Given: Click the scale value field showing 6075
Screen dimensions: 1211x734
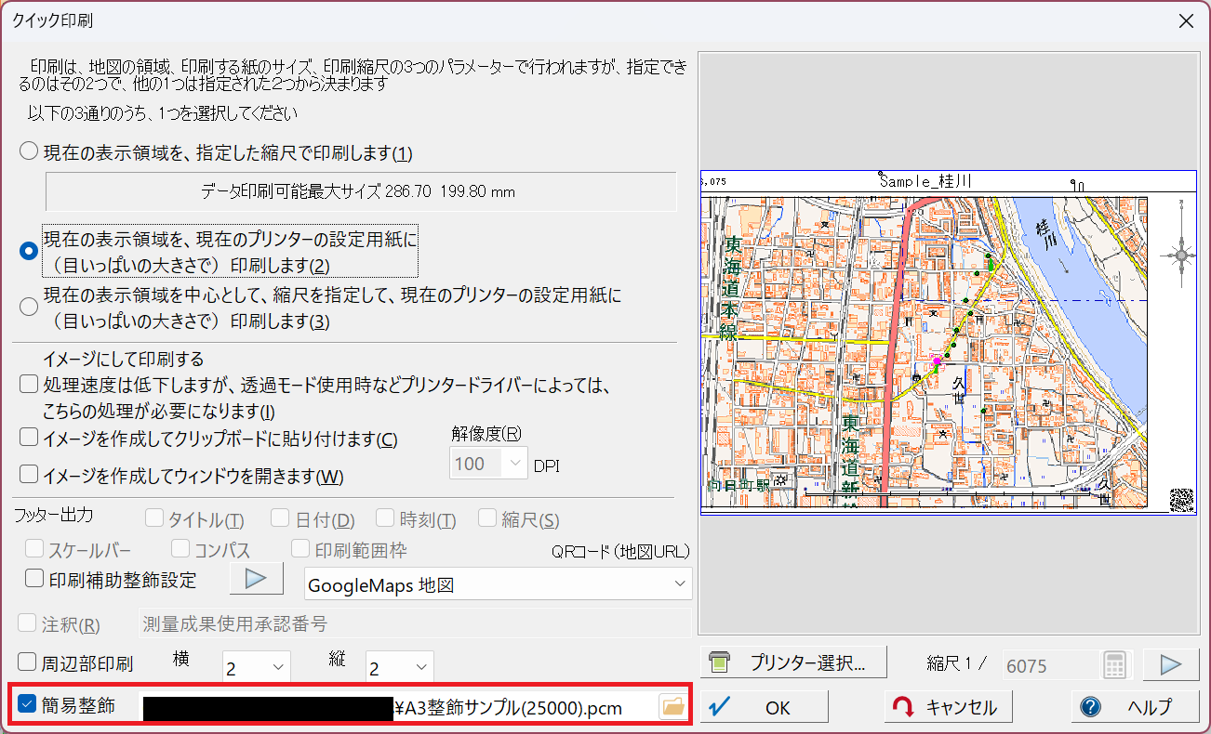Looking at the screenshot, I should point(1049,665).
